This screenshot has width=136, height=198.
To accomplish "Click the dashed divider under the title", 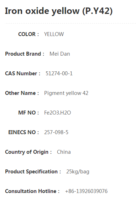I will 70,23.
